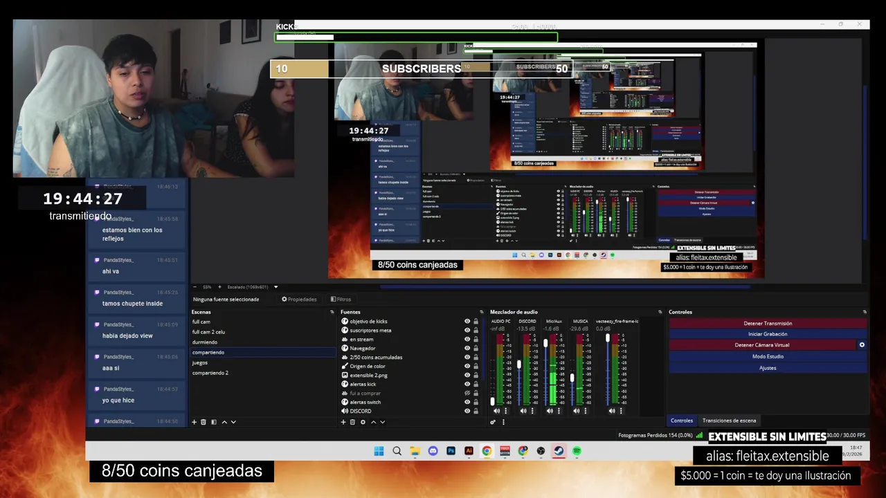
Task: Open the Windows Start menu
Action: [379, 451]
